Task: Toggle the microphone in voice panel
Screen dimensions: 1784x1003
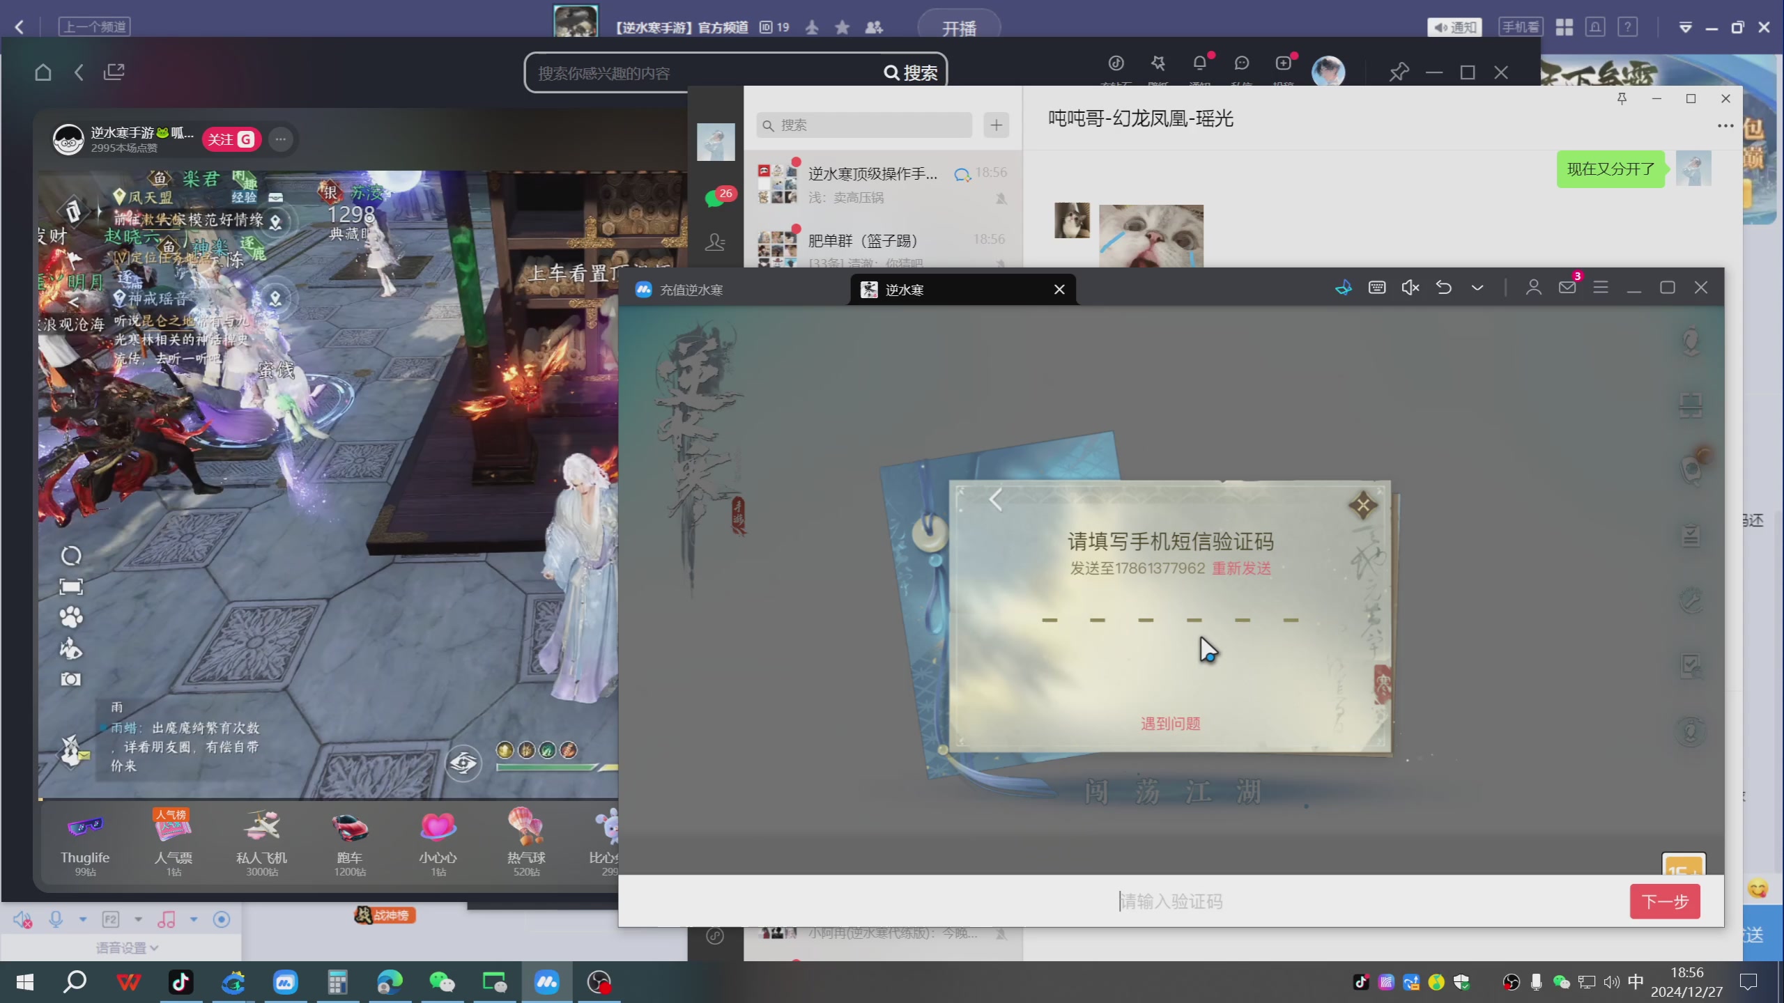Action: tap(56, 920)
